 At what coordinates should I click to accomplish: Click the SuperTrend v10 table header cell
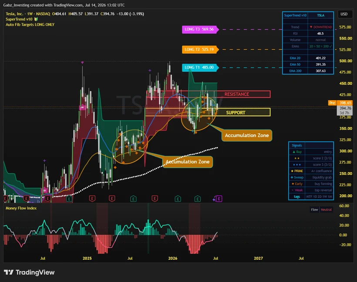coord(295,15)
